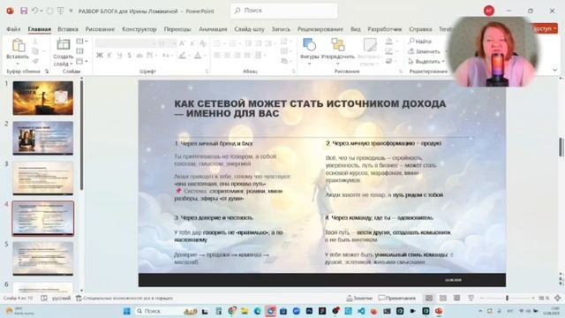Expand the Paste (Вставить) dropdown arrow
This screenshot has width=565, height=318.
click(x=18, y=64)
